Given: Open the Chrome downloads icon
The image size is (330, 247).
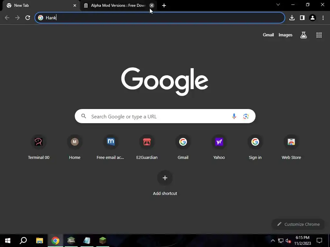Looking at the screenshot, I should coord(292,18).
